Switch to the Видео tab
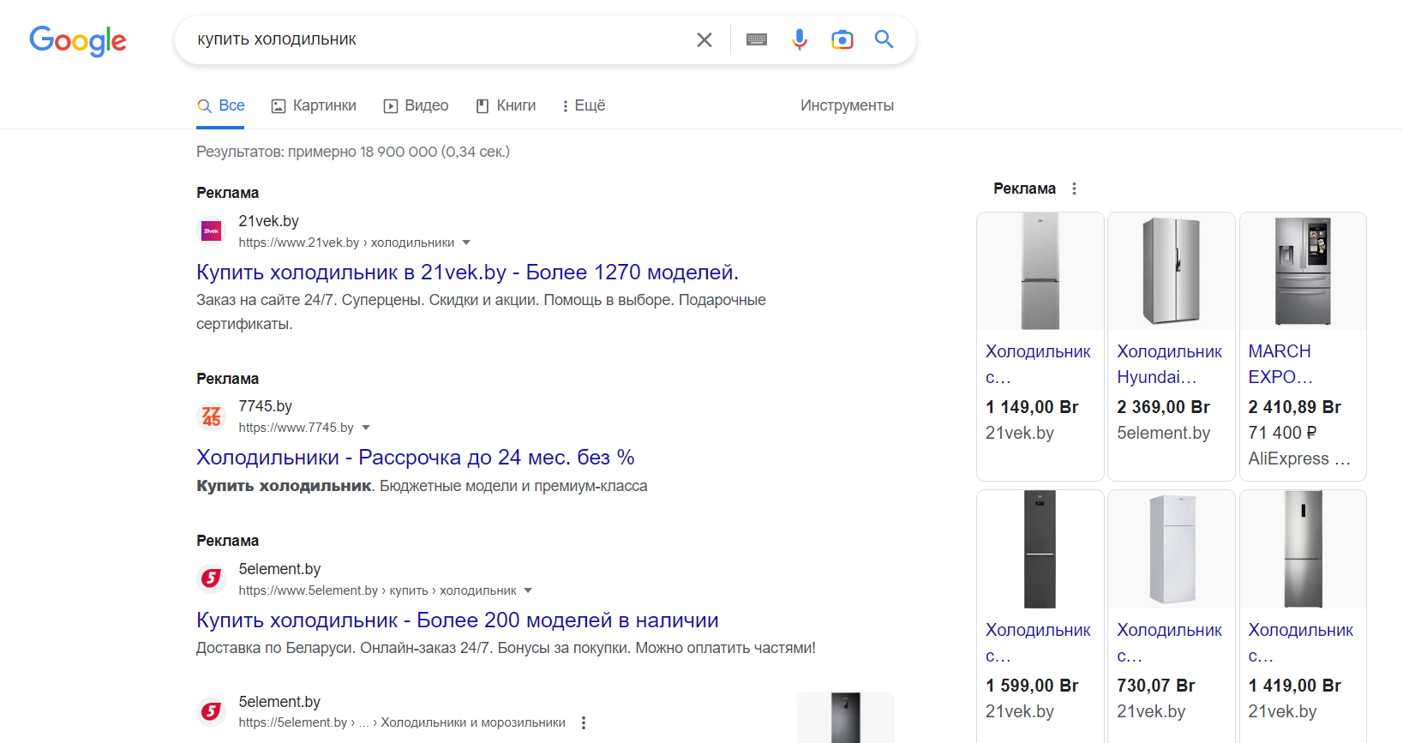This screenshot has height=743, width=1403. [416, 105]
